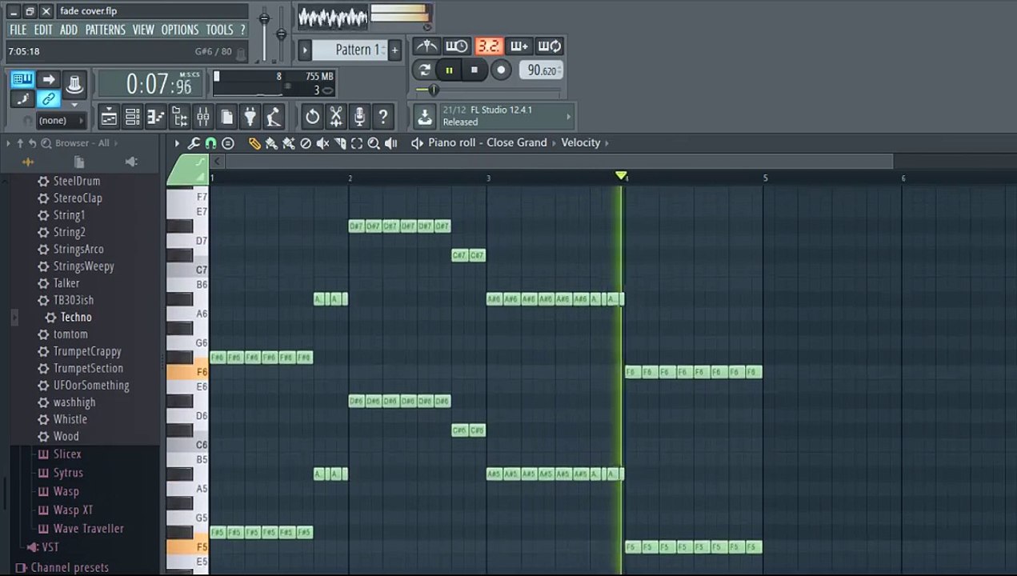Click the master pitch slider
Image resolution: width=1017 pixels, height=576 pixels.
[281, 34]
